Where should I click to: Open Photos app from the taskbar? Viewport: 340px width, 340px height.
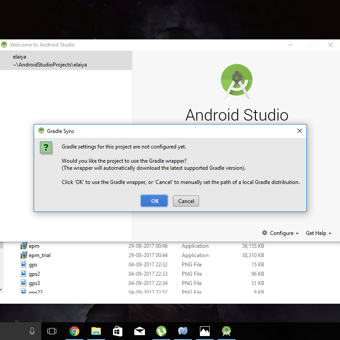(x=204, y=331)
